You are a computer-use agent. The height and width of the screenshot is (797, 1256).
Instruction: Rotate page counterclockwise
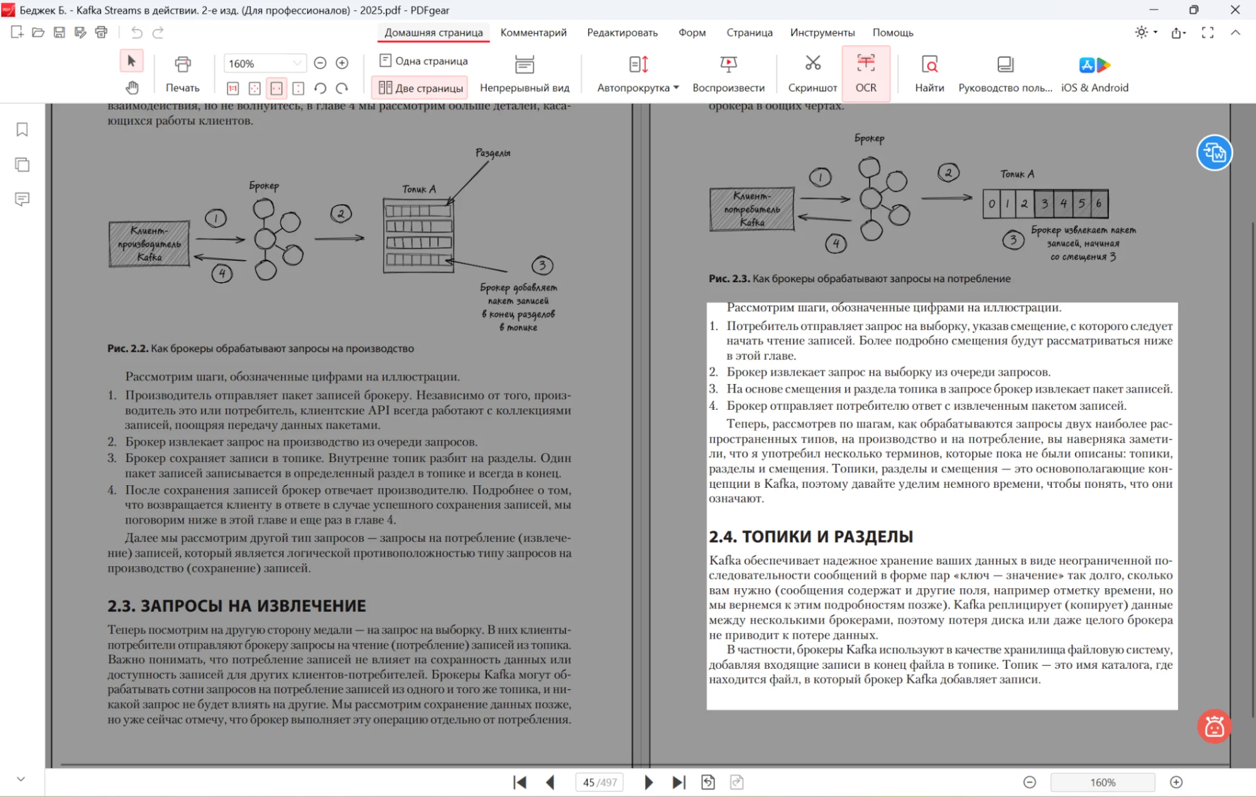click(x=320, y=88)
